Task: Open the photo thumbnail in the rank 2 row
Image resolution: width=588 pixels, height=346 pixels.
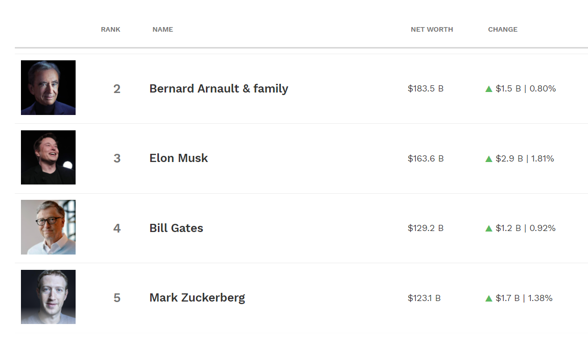Action: point(48,87)
